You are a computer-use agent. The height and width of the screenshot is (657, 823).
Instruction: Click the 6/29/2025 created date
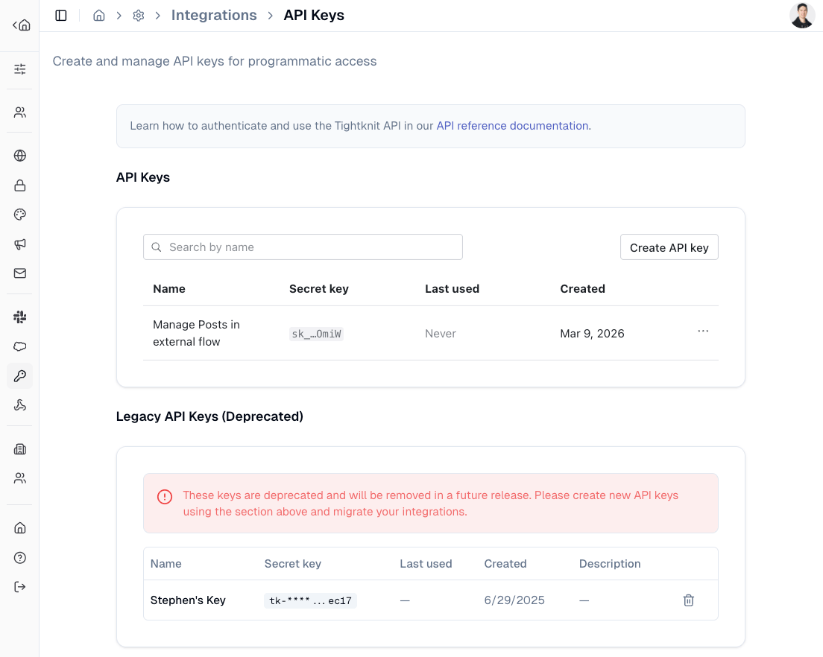(514, 600)
